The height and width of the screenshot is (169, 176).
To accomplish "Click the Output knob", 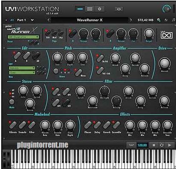I will point(149,34).
